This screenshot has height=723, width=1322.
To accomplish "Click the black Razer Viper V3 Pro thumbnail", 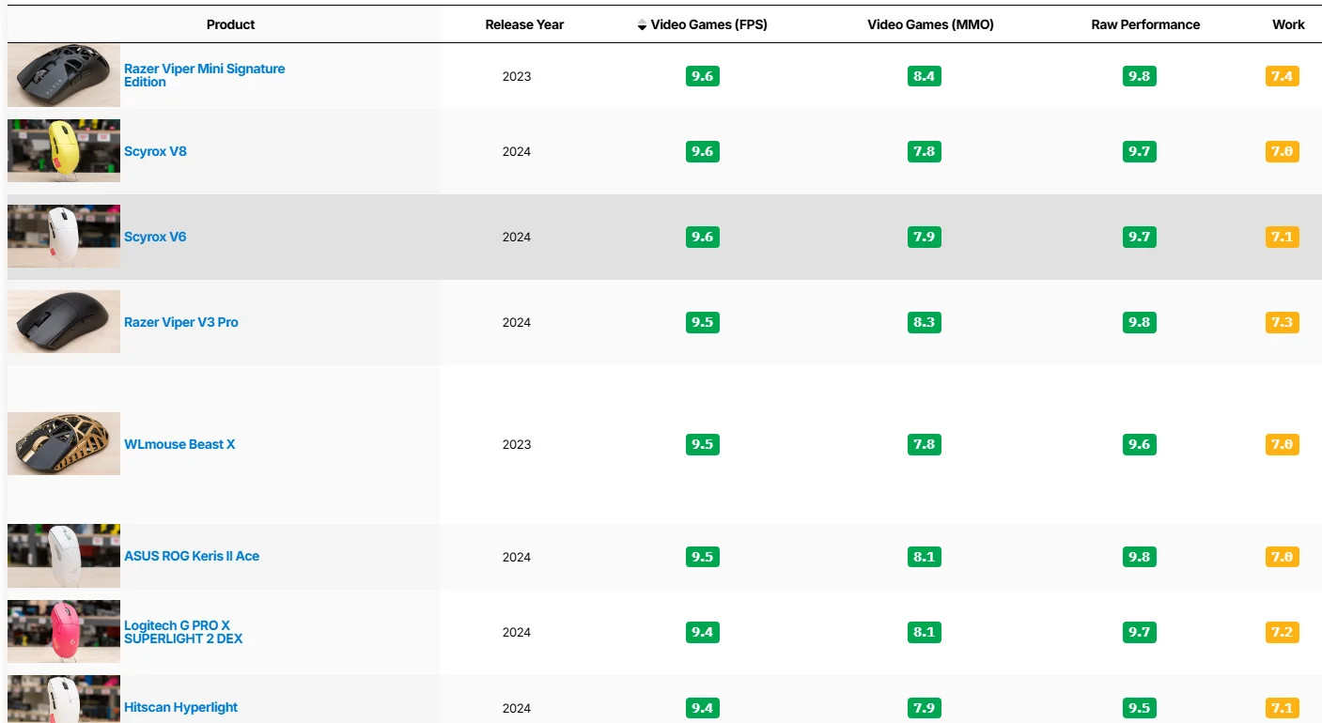I will coord(64,321).
